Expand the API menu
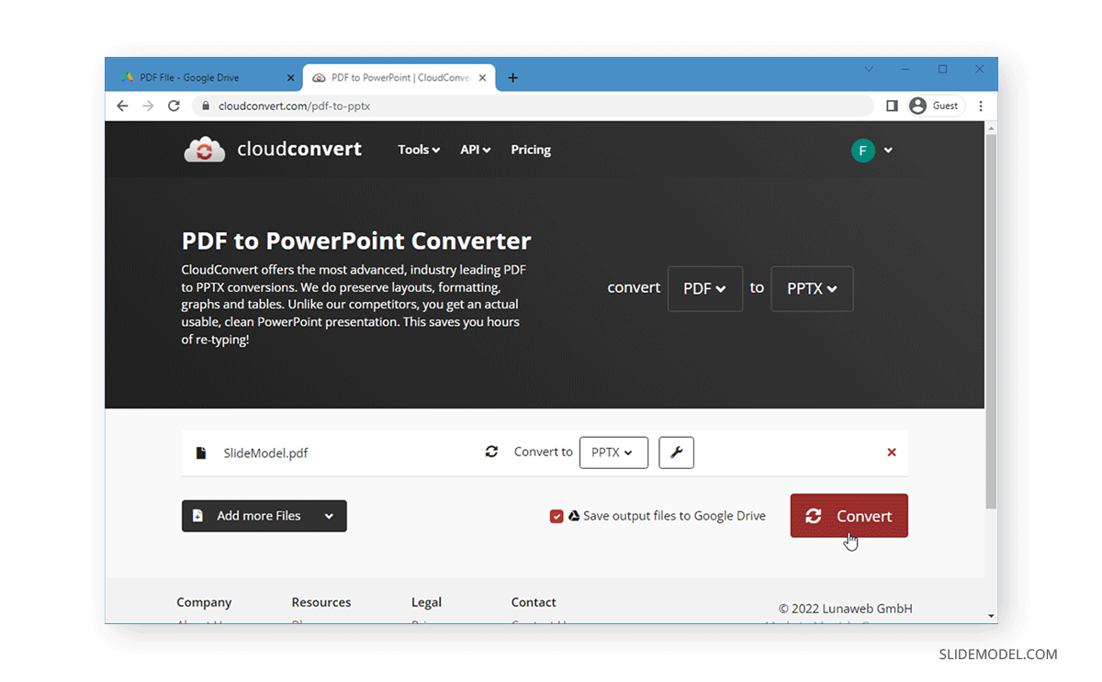This screenshot has height=682, width=1102. coord(476,150)
